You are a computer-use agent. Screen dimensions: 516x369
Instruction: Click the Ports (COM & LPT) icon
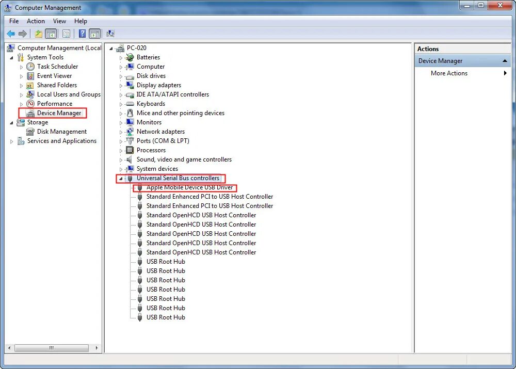[x=130, y=141]
